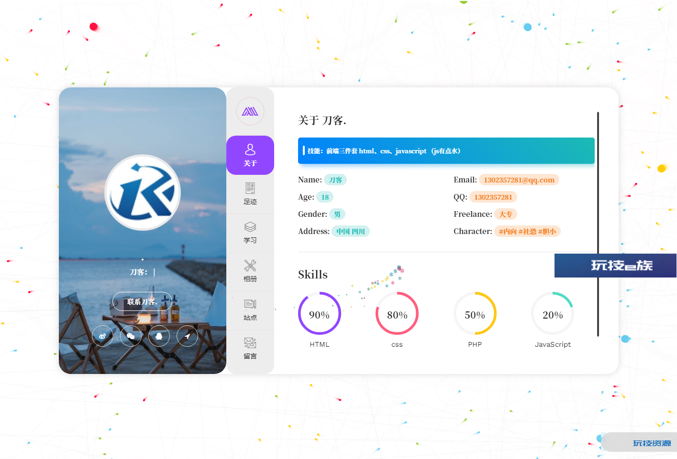Go to the 站点 sidebar tab
677x459 pixels.
[250, 310]
